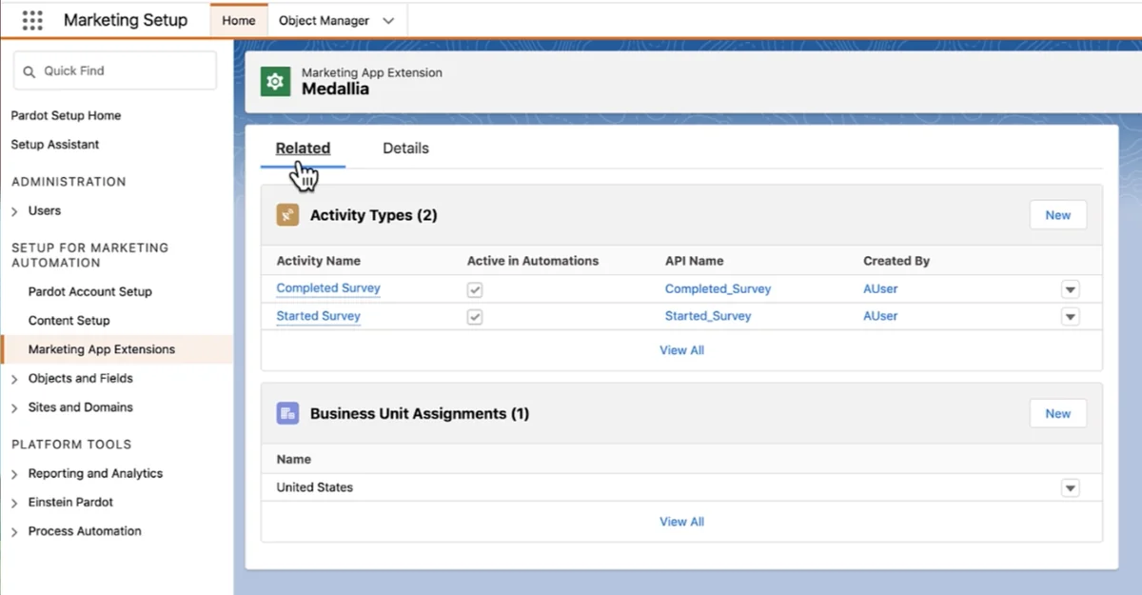Click the Marketing Setup app title
1142x595 pixels.
tap(126, 20)
